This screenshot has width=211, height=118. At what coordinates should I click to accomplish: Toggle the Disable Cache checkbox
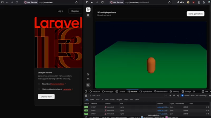point(182,95)
